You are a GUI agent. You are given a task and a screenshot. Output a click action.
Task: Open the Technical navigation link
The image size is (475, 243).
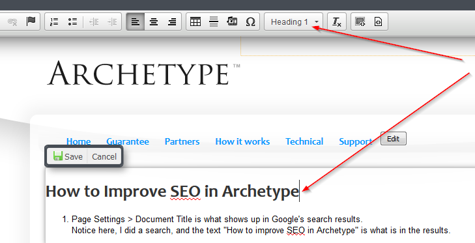tap(304, 141)
